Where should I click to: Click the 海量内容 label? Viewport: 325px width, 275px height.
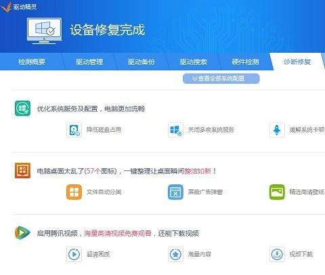pyautogui.click(x=200, y=254)
